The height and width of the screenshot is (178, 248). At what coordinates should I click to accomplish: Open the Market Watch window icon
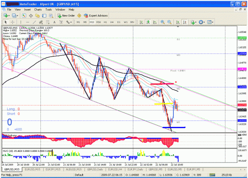[24, 15]
